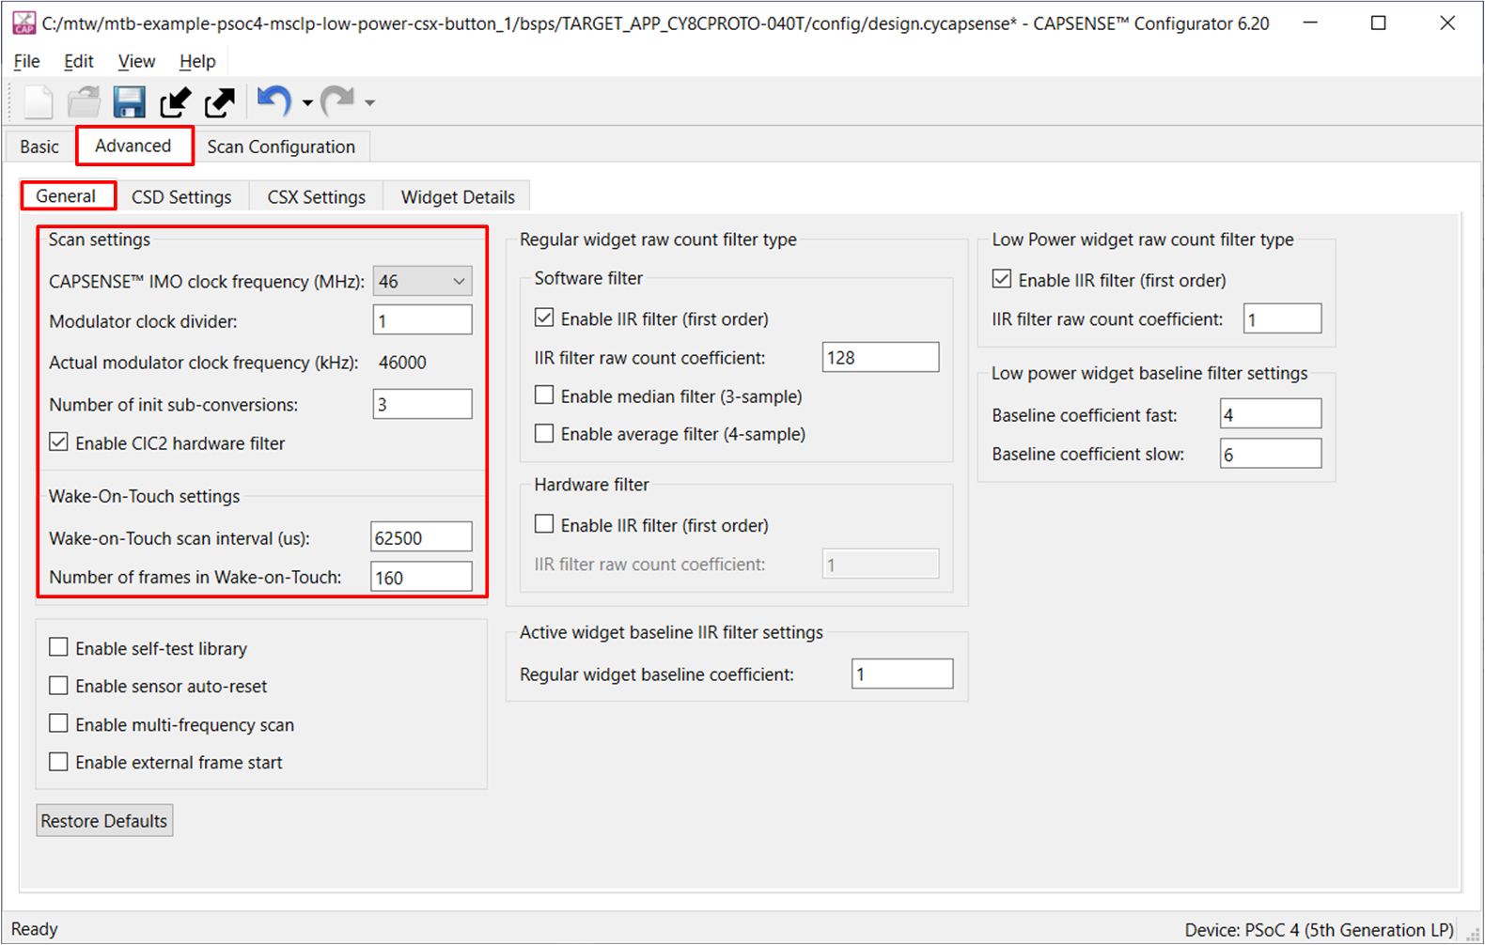Click the Import toolbar icon
1485x945 pixels.
(x=175, y=101)
